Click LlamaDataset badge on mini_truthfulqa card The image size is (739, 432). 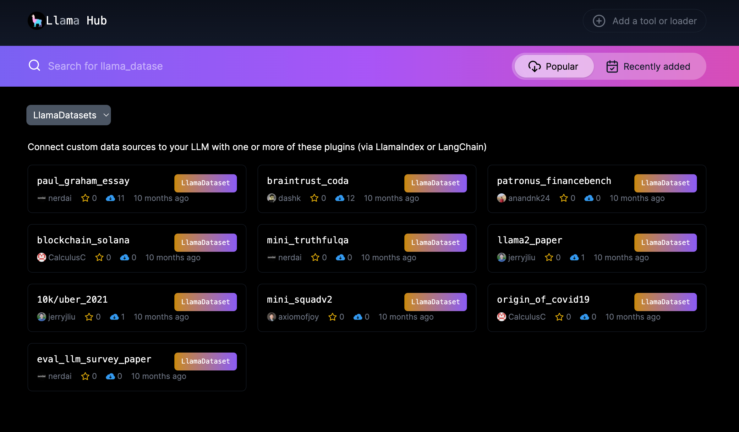[435, 243]
